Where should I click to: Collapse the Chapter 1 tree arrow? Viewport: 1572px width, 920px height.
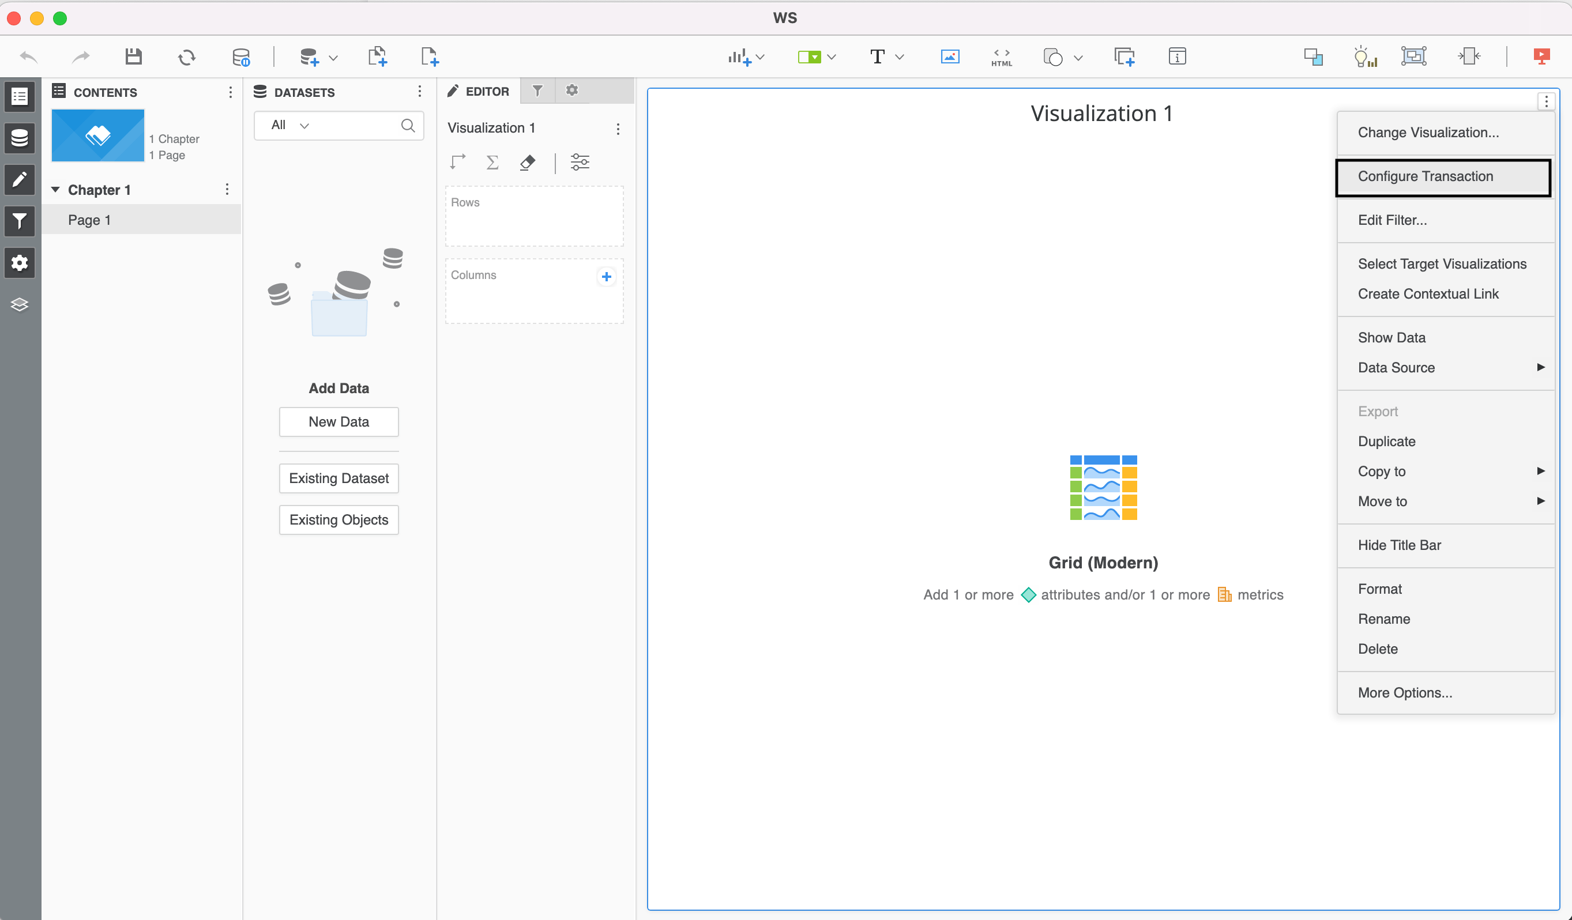point(55,190)
